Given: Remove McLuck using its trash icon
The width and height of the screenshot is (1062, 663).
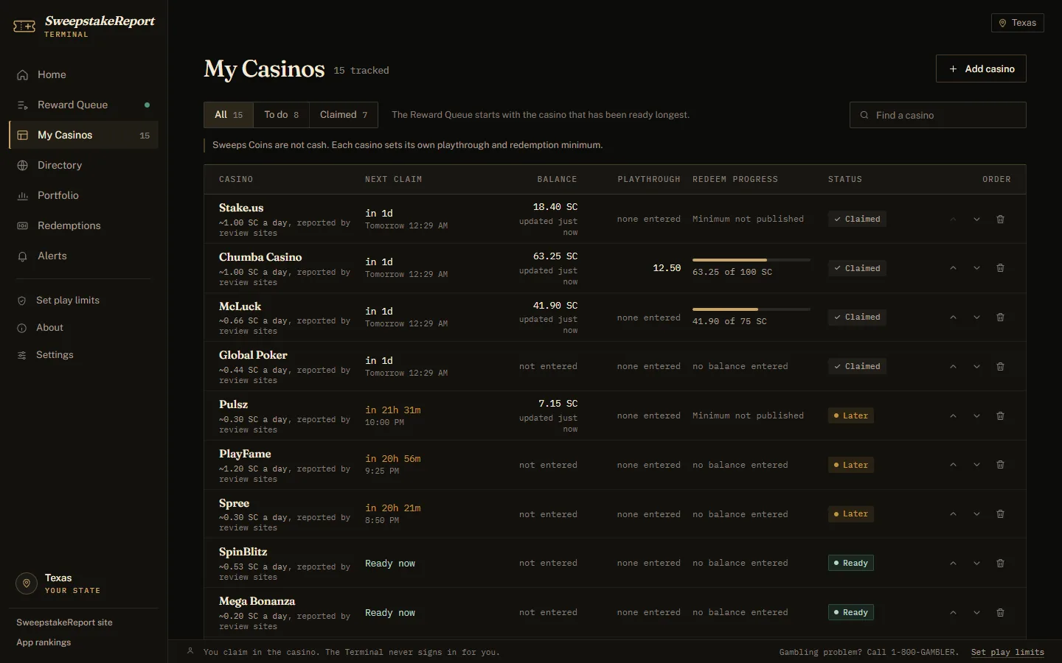Looking at the screenshot, I should pos(1000,318).
